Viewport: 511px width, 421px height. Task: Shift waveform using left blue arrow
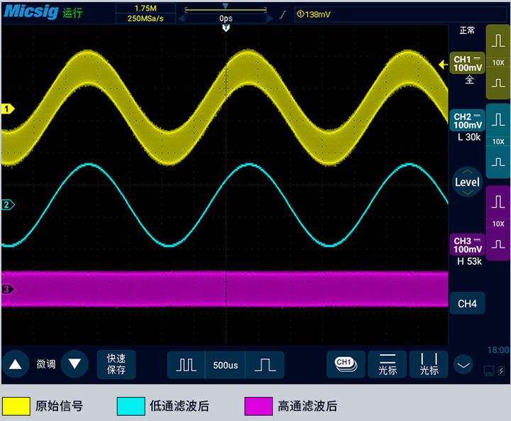[x=182, y=19]
